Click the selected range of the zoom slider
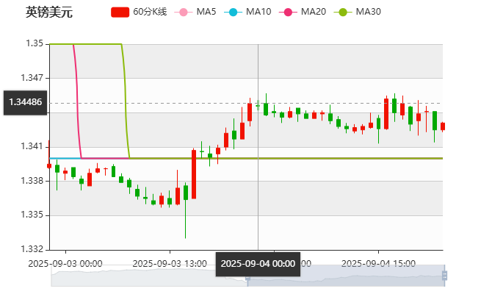 [346, 276]
